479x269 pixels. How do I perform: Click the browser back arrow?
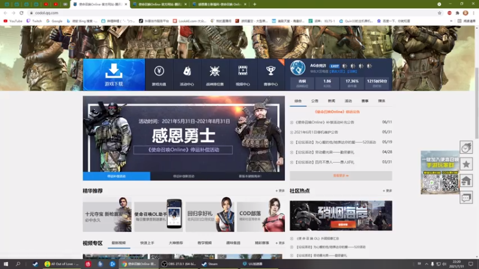[5, 13]
